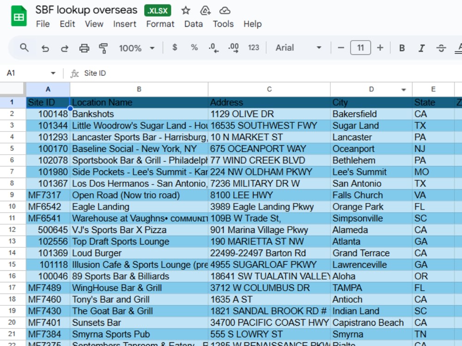Toggle strikethrough formatting

pyautogui.click(x=441, y=48)
